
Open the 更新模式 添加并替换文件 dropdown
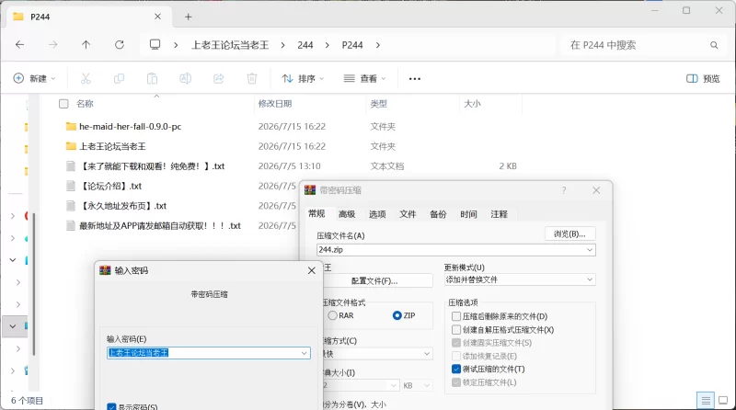(590, 279)
